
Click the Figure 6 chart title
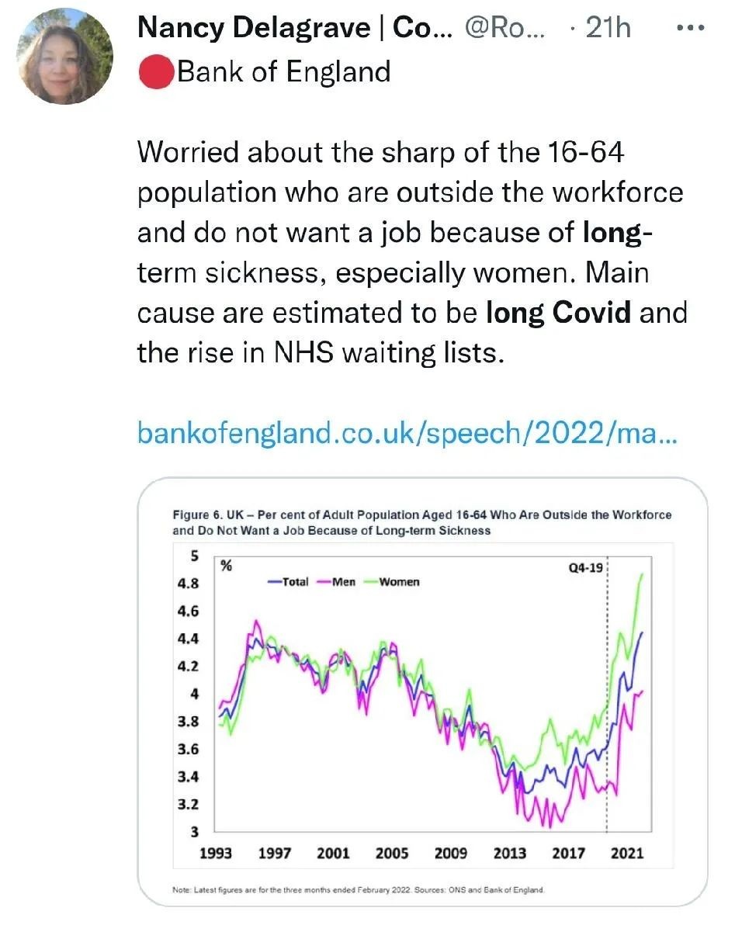pyautogui.click(x=421, y=522)
